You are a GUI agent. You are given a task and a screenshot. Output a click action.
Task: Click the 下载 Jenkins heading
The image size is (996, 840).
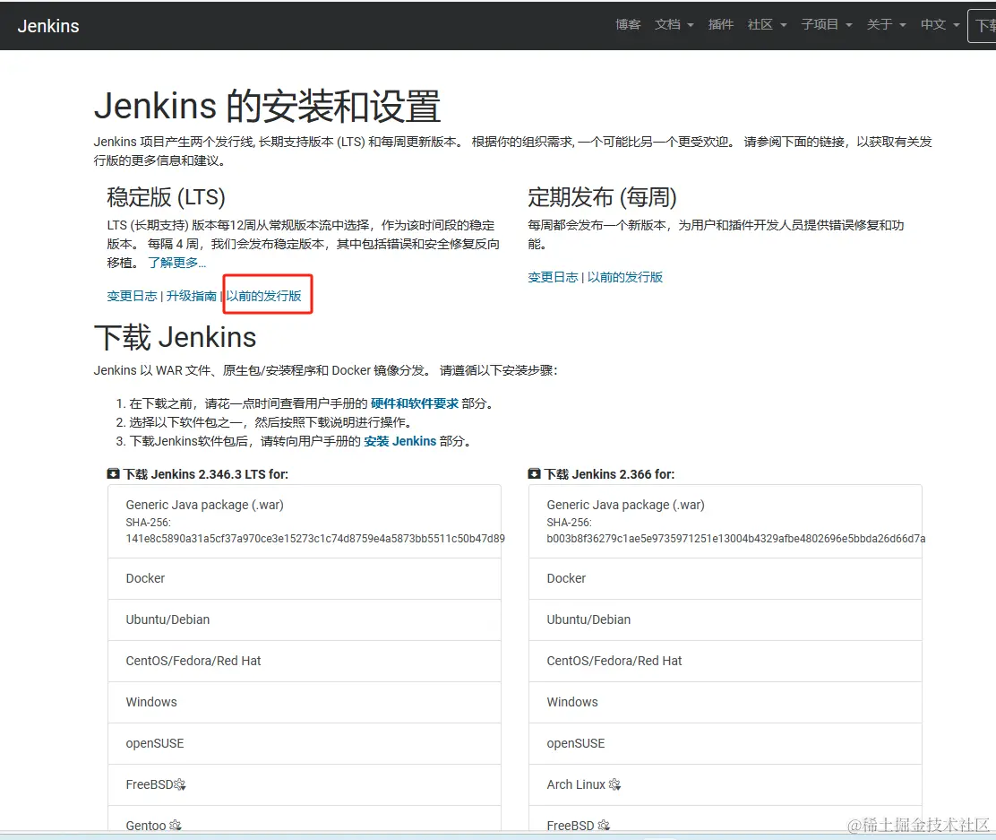click(176, 337)
